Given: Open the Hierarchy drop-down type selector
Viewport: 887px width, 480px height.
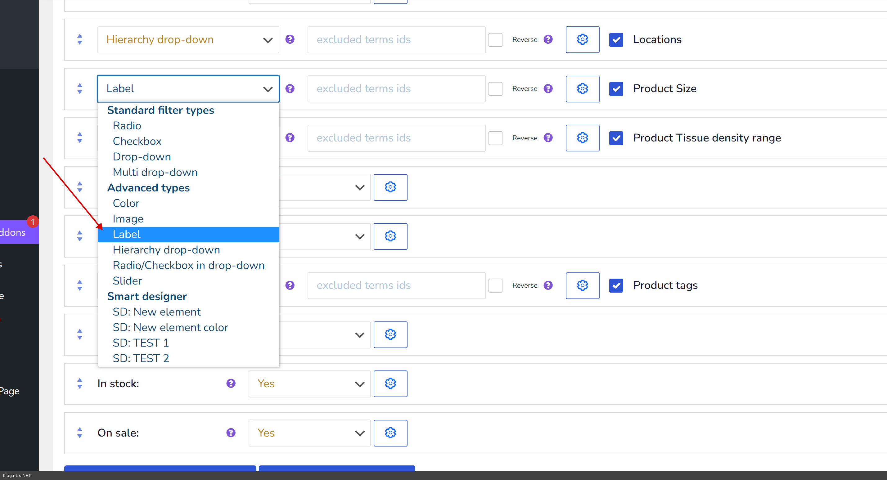Looking at the screenshot, I should tap(188, 40).
